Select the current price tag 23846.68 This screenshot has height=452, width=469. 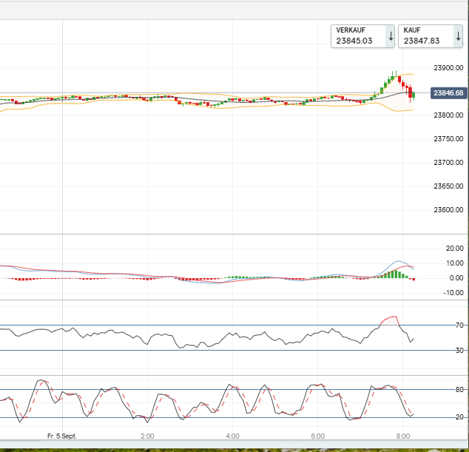pos(448,93)
